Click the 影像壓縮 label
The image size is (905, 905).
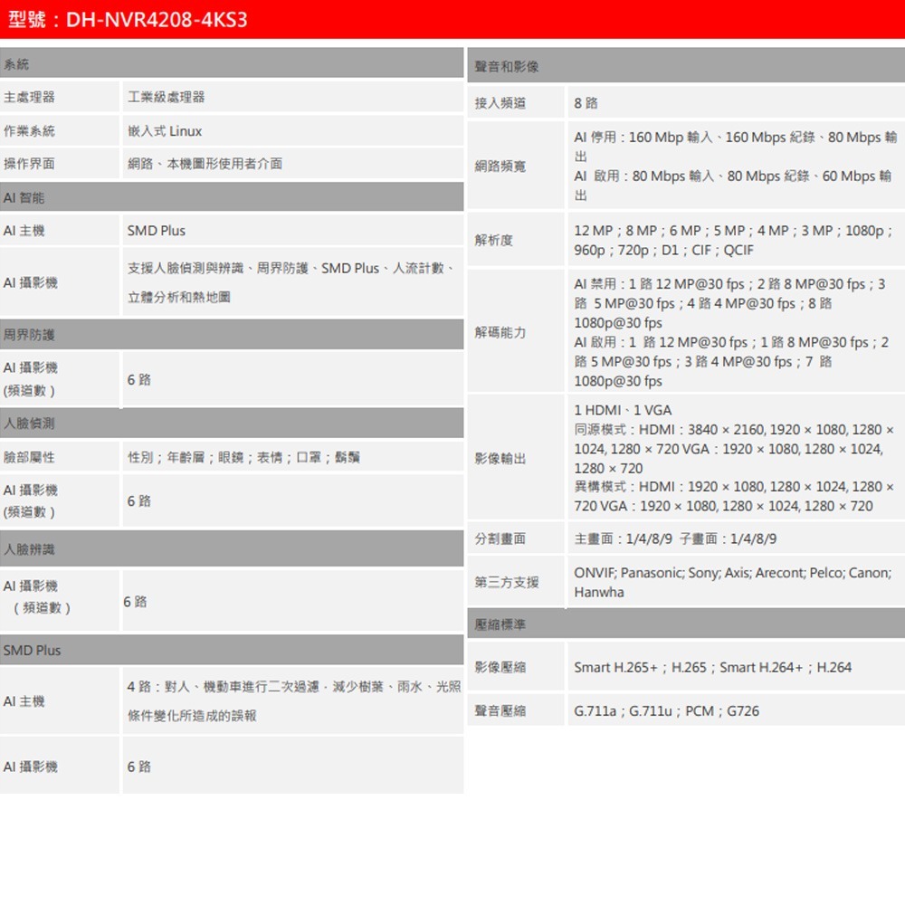click(500, 667)
